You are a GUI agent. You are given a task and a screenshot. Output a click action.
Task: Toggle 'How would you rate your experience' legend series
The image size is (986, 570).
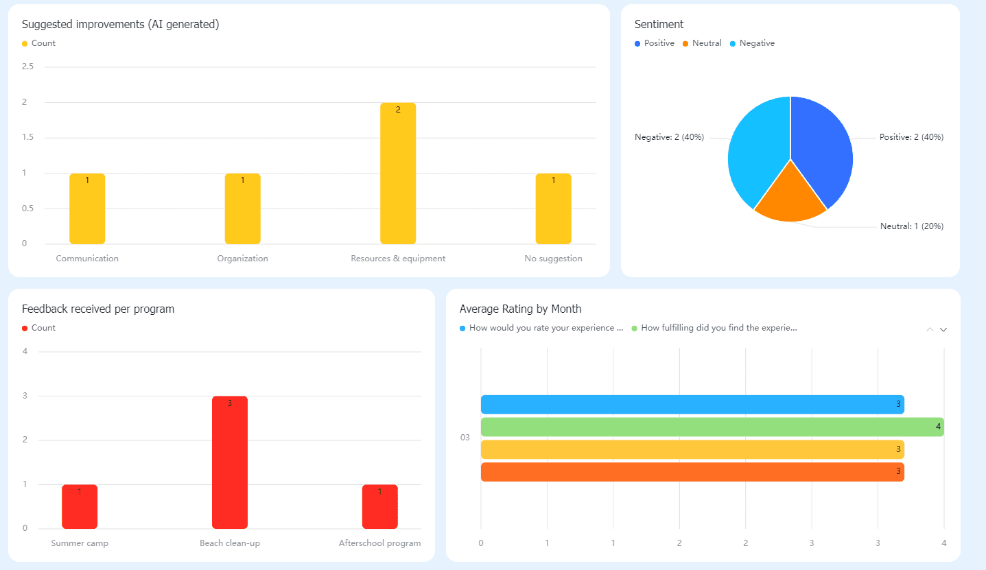[x=541, y=328]
